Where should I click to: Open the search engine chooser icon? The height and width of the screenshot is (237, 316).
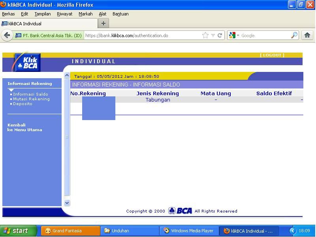[234, 36]
